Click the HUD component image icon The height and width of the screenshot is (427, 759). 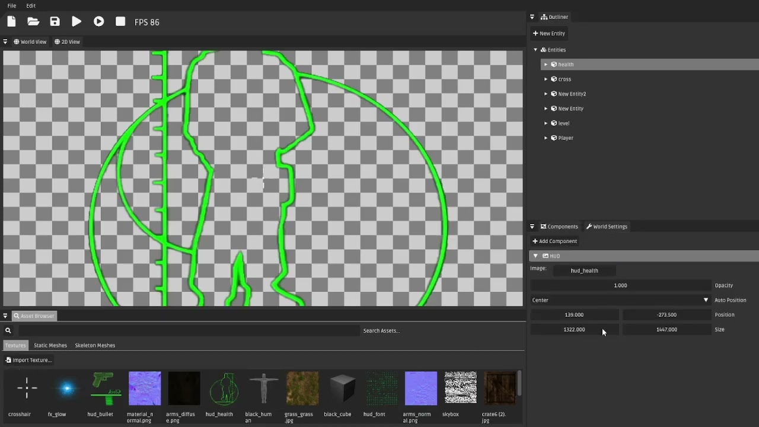(x=546, y=256)
